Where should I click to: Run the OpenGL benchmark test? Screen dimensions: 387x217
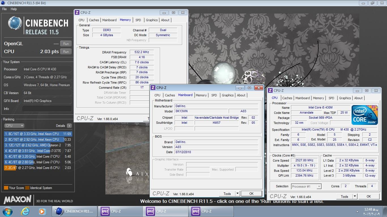pos(66,44)
